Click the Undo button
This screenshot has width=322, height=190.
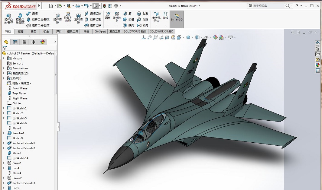[86, 6]
